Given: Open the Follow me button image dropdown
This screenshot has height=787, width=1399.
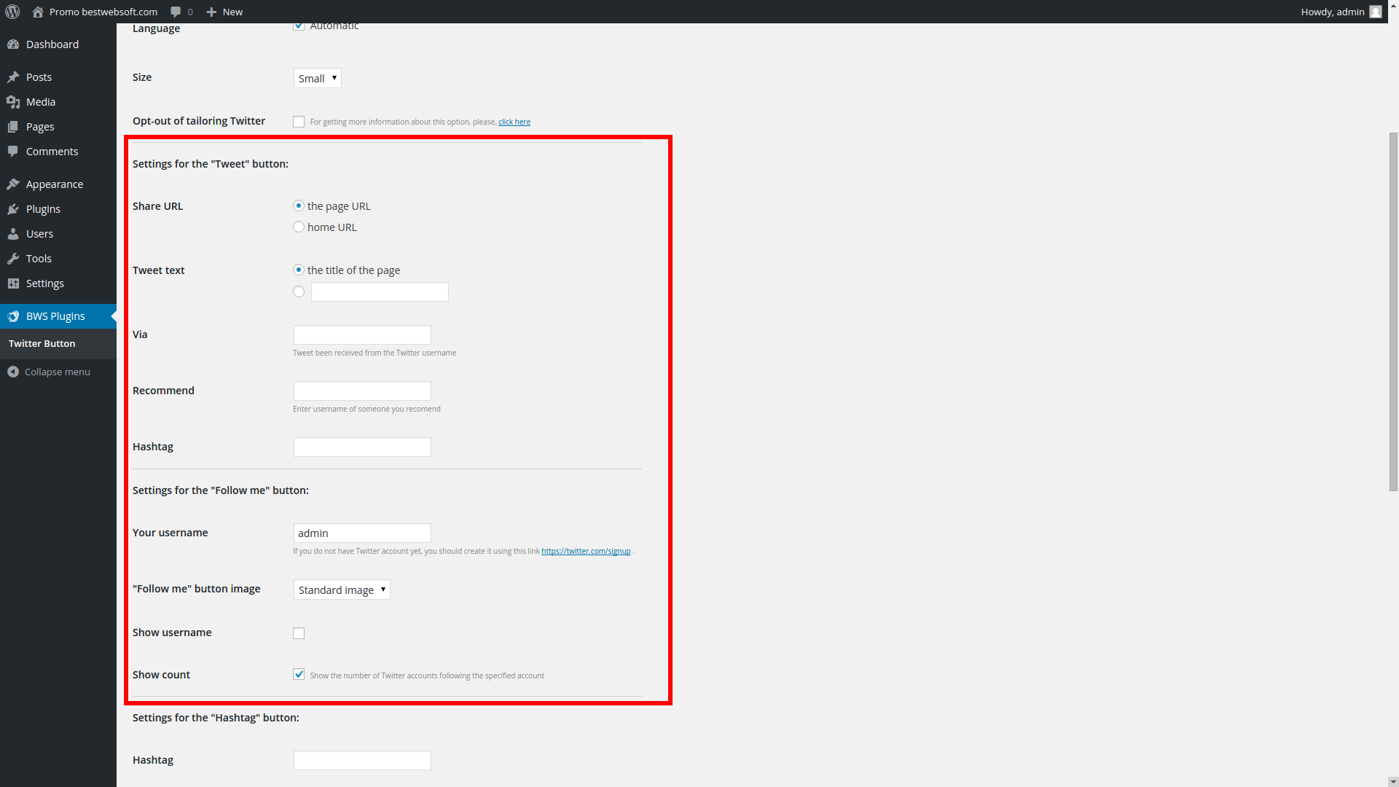Looking at the screenshot, I should point(342,590).
